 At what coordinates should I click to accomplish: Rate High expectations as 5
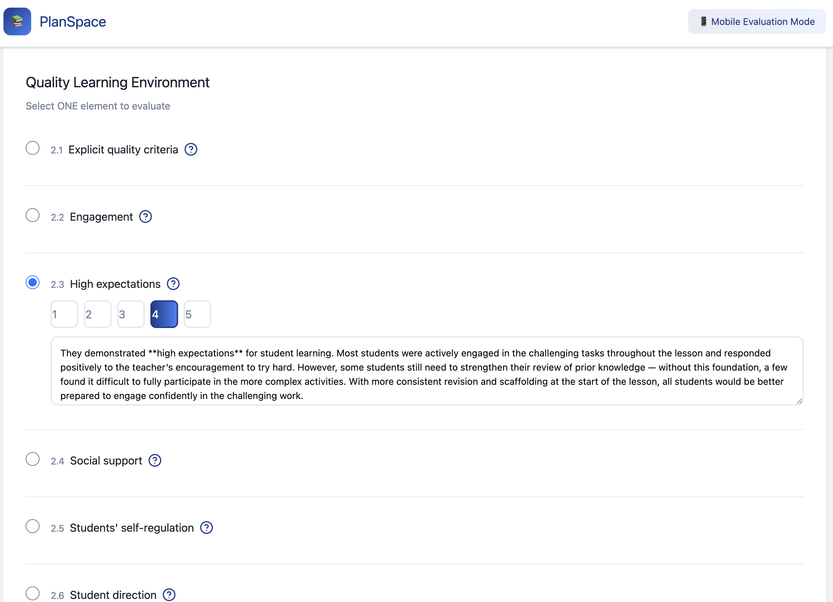click(x=197, y=314)
